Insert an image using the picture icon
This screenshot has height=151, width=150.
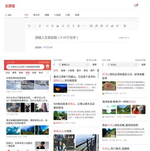[x=91, y=26]
